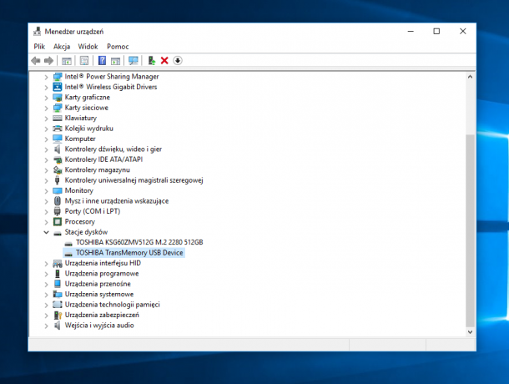Click the Komputer monitor icon
The height and width of the screenshot is (384, 509).
[x=58, y=139]
